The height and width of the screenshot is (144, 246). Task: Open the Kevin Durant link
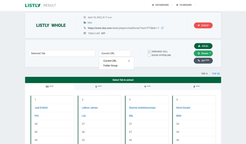(x=183, y=107)
